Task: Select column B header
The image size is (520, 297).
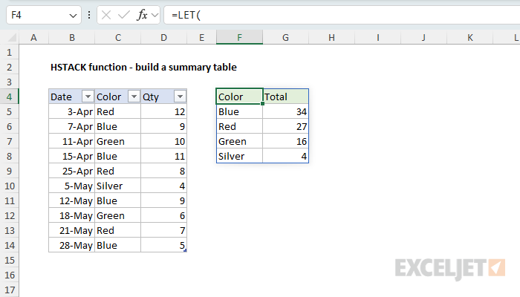Action: click(71, 37)
